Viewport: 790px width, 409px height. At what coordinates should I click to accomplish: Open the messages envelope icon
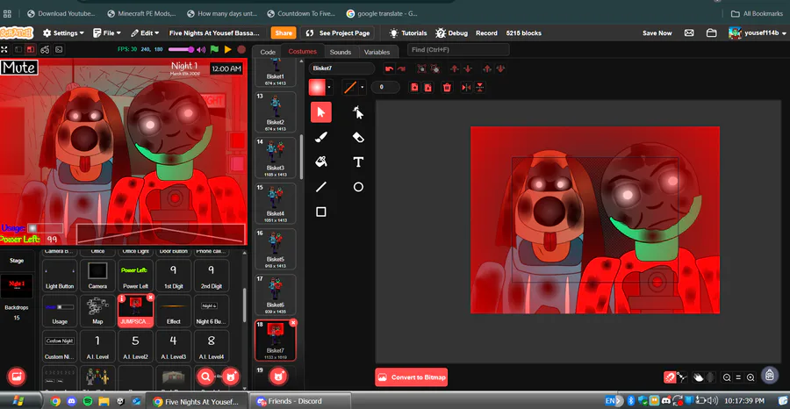(689, 32)
